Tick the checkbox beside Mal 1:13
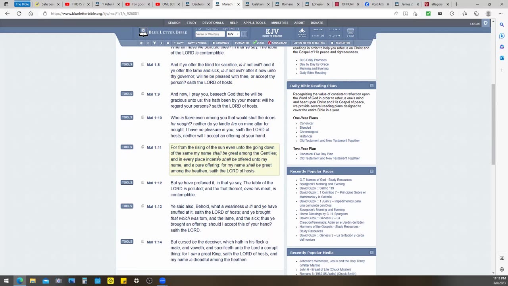 (x=143, y=206)
